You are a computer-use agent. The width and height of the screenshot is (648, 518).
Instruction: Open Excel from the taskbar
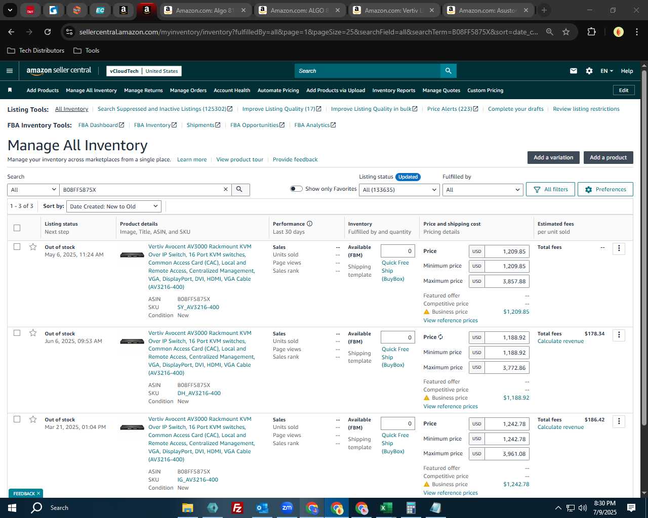click(x=386, y=508)
